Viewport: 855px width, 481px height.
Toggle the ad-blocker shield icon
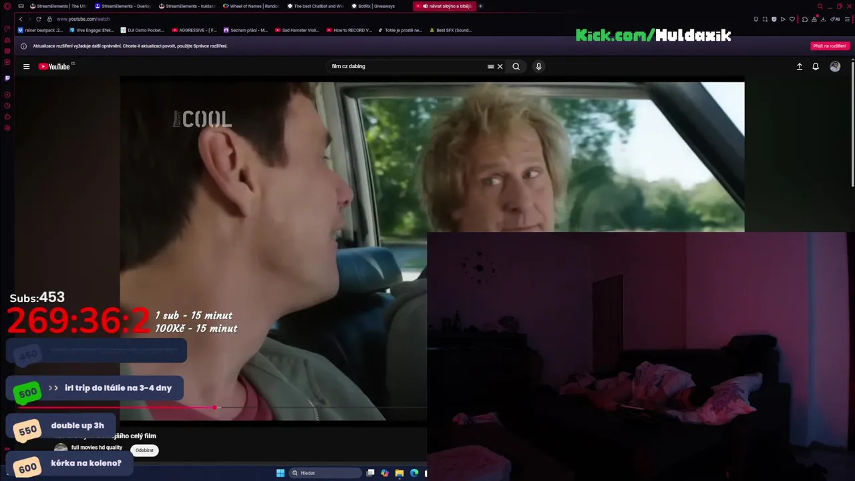click(x=774, y=19)
